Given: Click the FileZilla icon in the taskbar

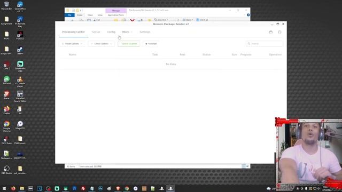Looking at the screenshot, I should pyautogui.click(x=83, y=188).
